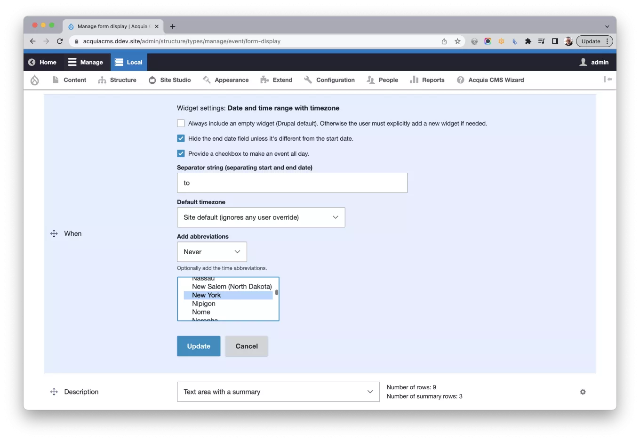Screen dimensions: 640x441
Task: Enable always include an empty widget
Action: (x=181, y=123)
